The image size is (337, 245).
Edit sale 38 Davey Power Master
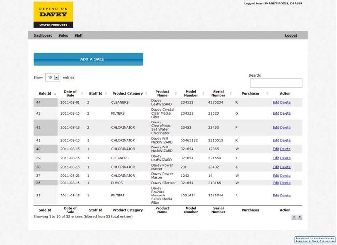click(276, 167)
